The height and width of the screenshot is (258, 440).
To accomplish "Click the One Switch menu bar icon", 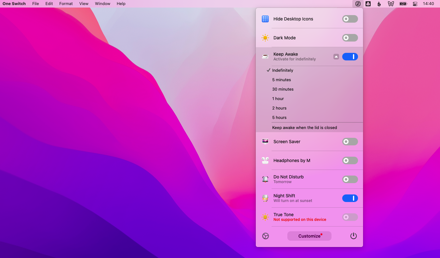I will pyautogui.click(x=358, y=4).
